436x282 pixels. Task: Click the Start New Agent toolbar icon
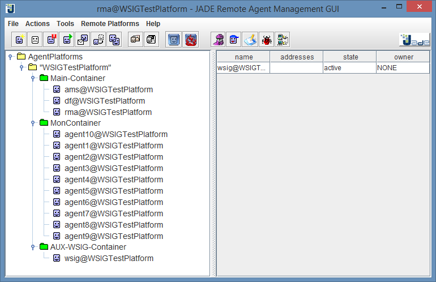point(19,40)
